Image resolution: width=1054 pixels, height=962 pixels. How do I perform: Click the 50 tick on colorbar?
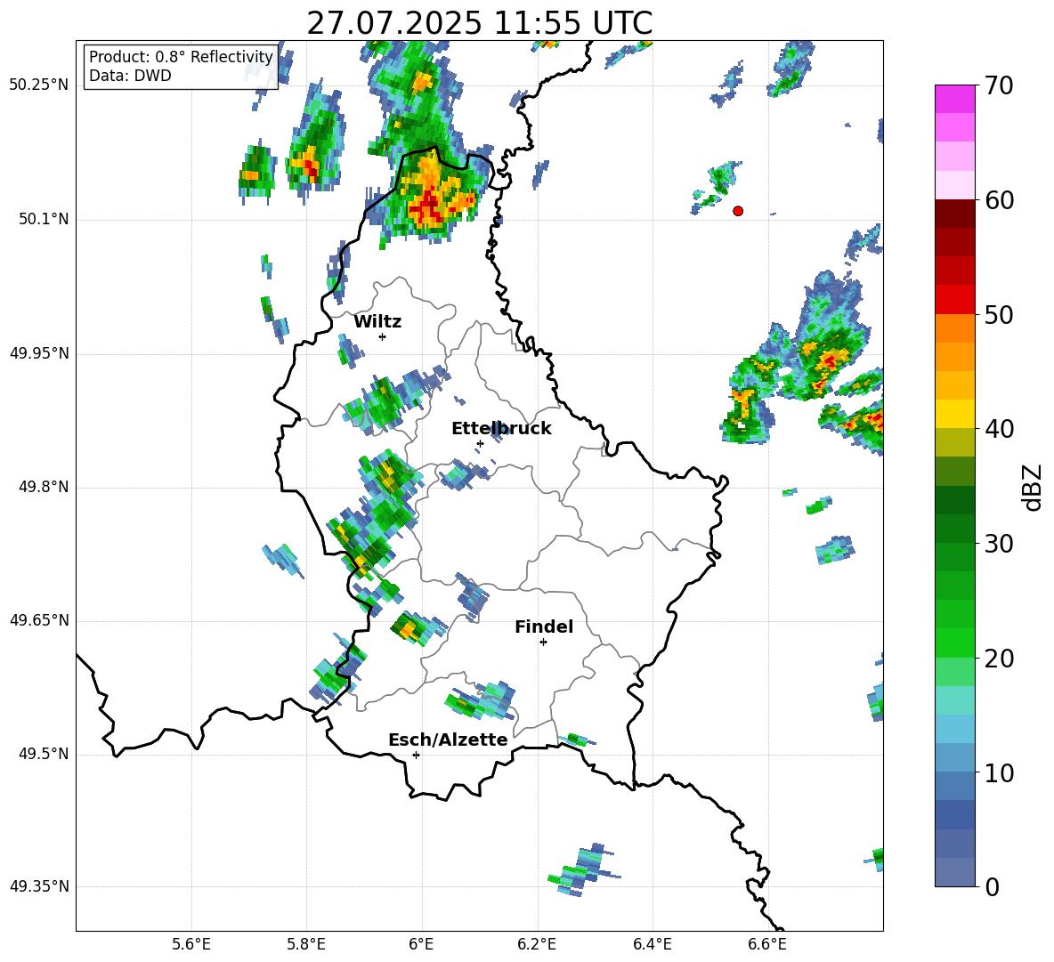pyautogui.click(x=999, y=315)
